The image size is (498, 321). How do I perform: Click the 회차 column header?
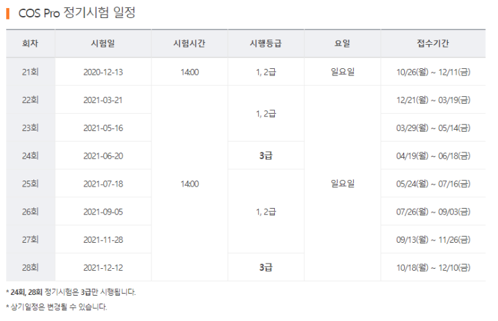click(30, 43)
